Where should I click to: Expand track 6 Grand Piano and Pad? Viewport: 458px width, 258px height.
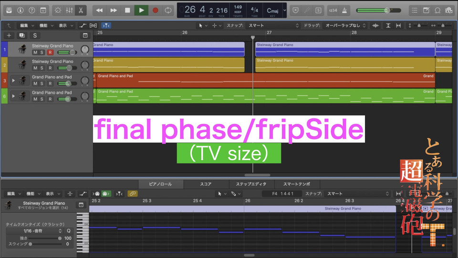coord(13,96)
